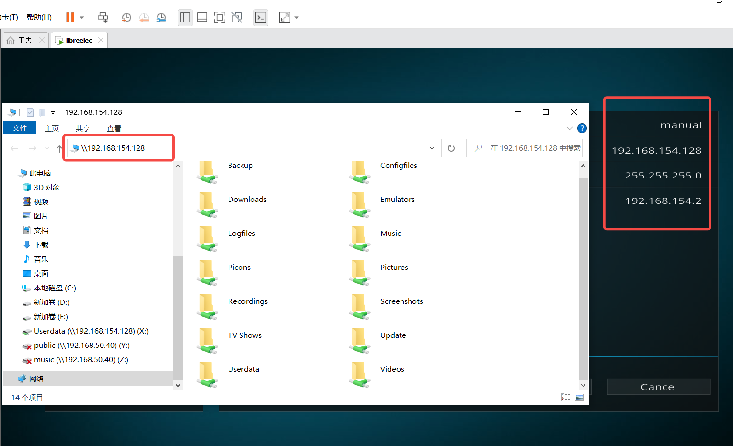Toggle the thumbnail bar view icon
The width and height of the screenshot is (733, 446).
click(202, 18)
